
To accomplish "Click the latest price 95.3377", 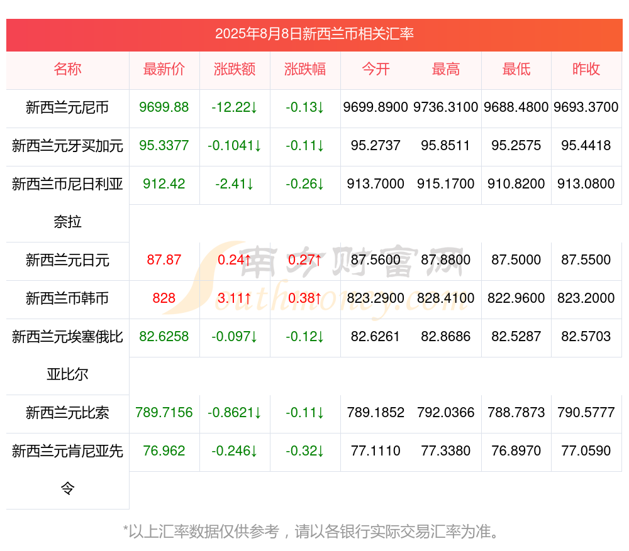I will tap(164, 145).
